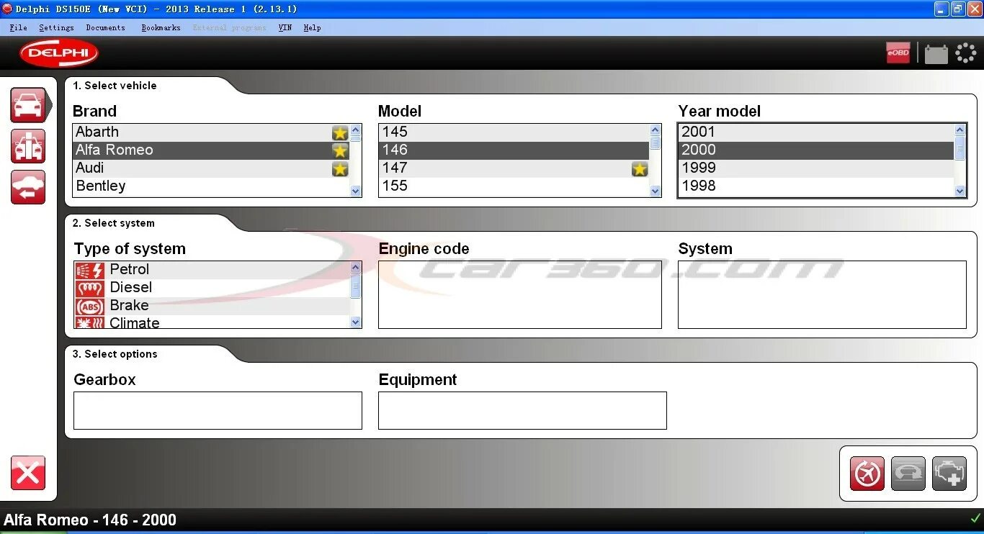Click Brand list scroll up arrow

coord(355,130)
